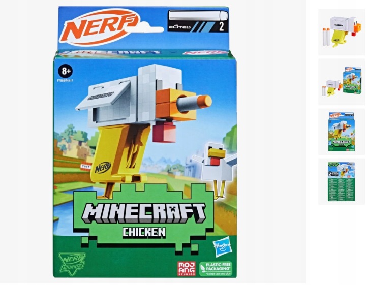Click the orange dart tip in the beak
Viewport: 366px width, 285px height.
tap(206, 101)
